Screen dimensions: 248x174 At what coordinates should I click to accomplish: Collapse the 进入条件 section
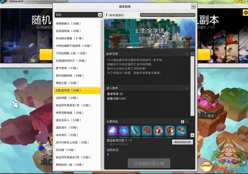point(187,88)
